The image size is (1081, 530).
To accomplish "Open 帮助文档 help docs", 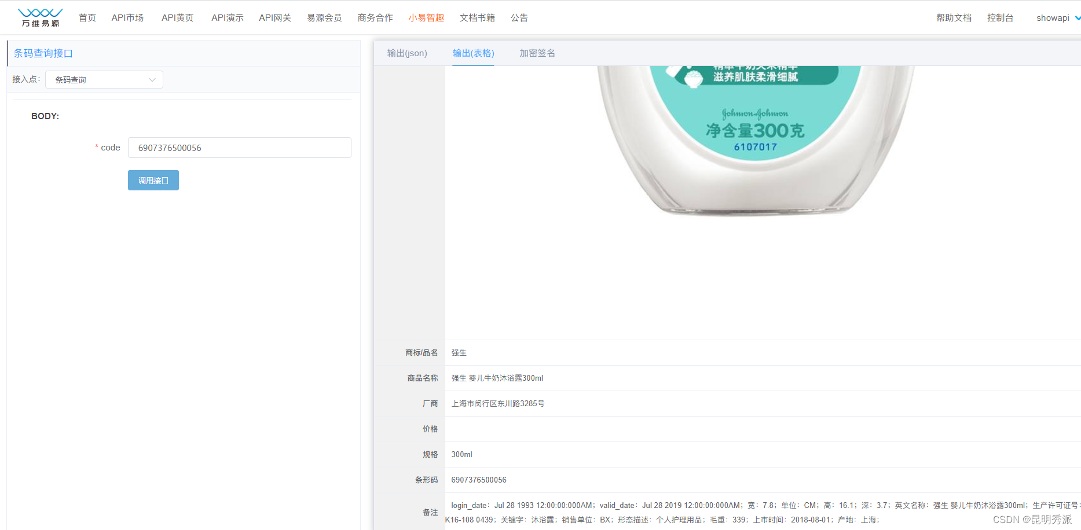I will click(x=954, y=18).
